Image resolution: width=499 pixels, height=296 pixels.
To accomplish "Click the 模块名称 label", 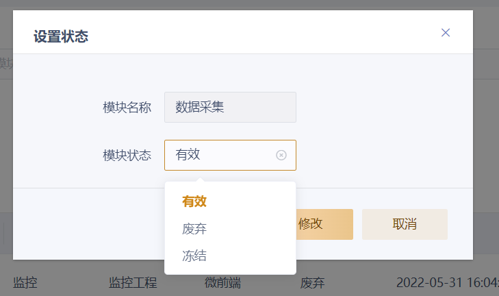I will pos(127,108).
